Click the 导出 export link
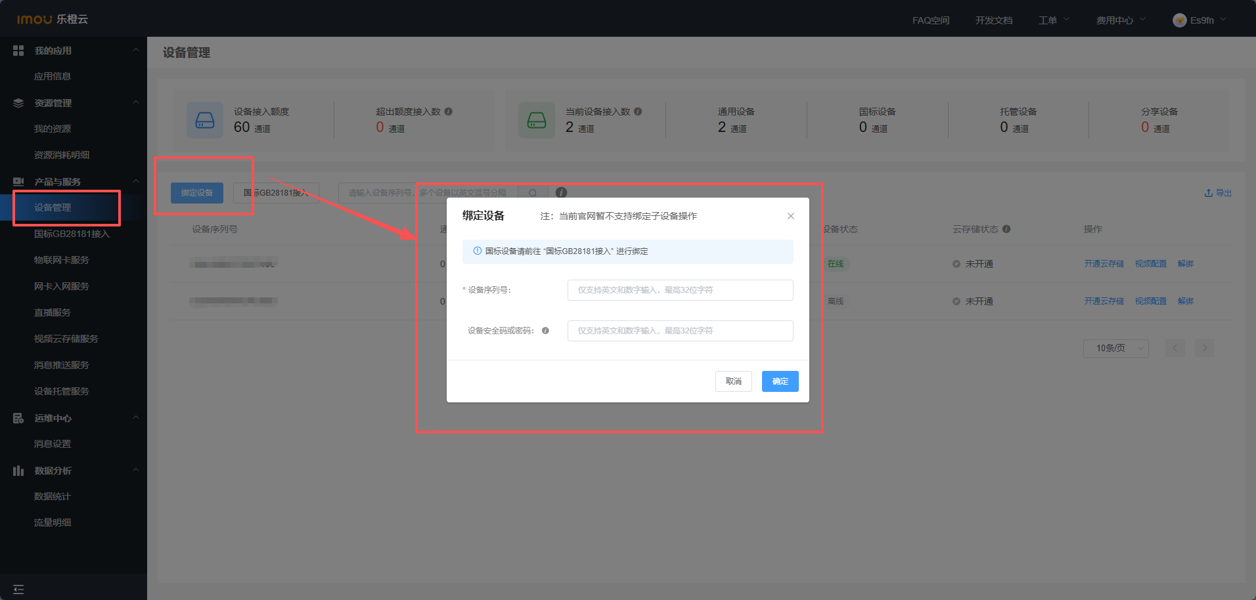The height and width of the screenshot is (600, 1256). tap(1218, 193)
